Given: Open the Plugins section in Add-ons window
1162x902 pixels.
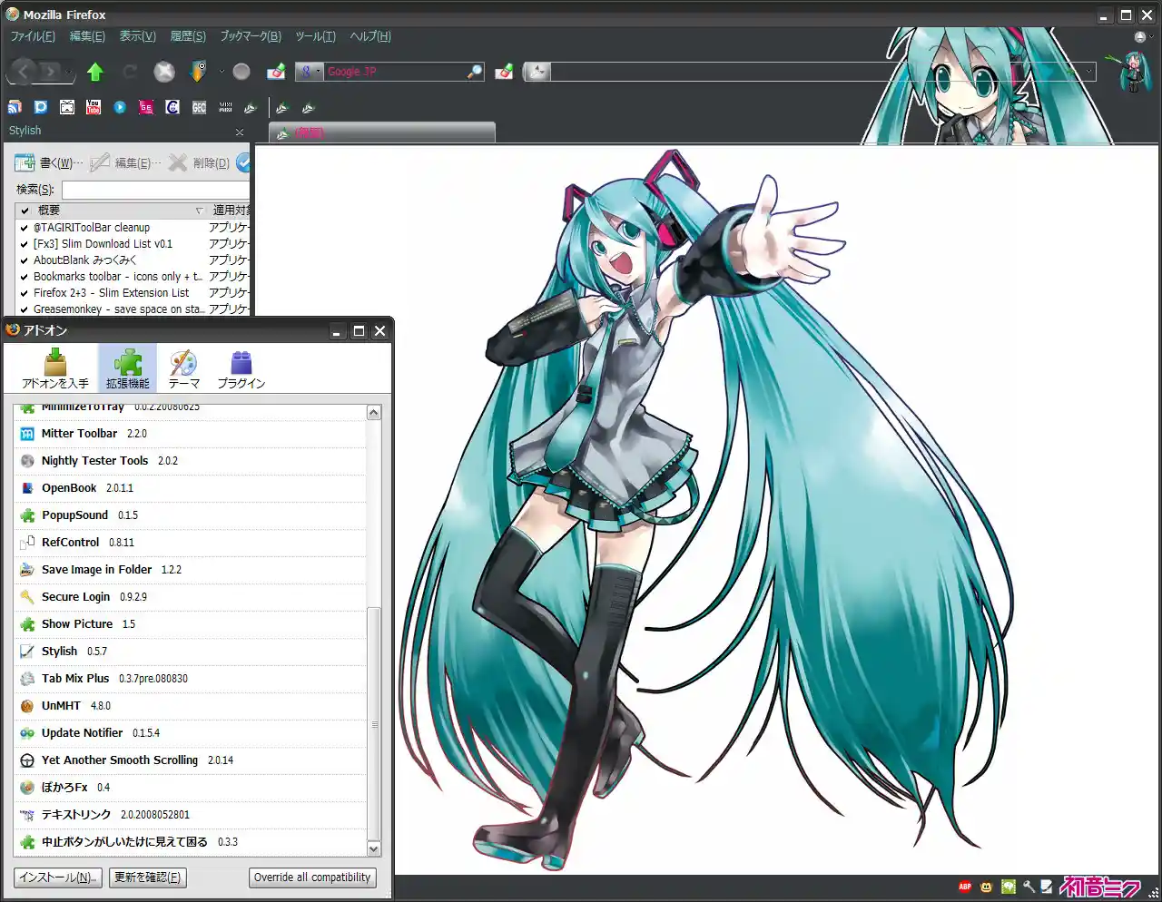Looking at the screenshot, I should [x=241, y=368].
